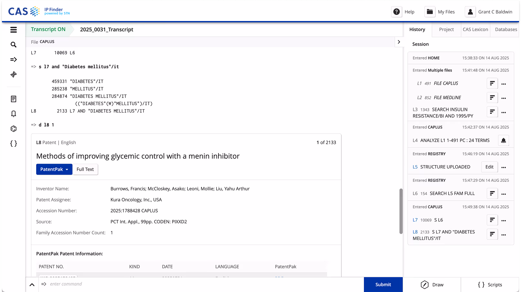Screen dimensions: 521x292
Task: Open alerts bell icon in sidebar
Action: 14,114
